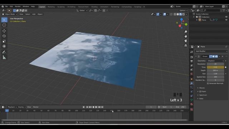Screen dimensions: 229x129
Task: Switch to the Shading workspace tab
Action: click(x=94, y=7)
